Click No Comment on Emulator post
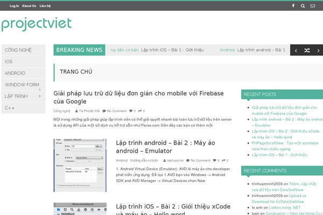This screenshot has height=215, width=323. (200, 160)
